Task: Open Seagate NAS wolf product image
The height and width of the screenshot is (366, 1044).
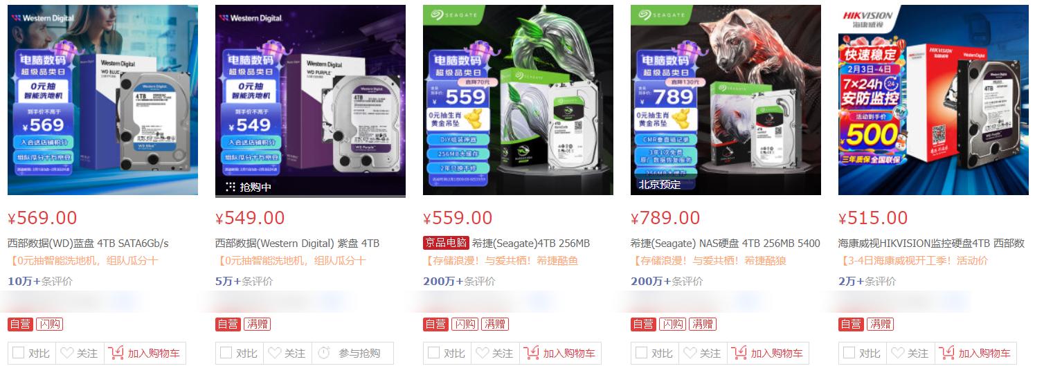Action: [726, 100]
